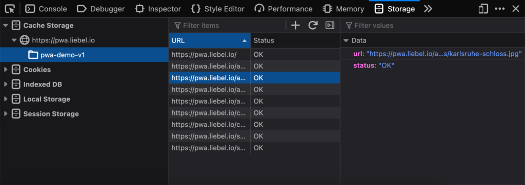Click the url value in the Data pane
Screen dimensions: 525x185
445,54
